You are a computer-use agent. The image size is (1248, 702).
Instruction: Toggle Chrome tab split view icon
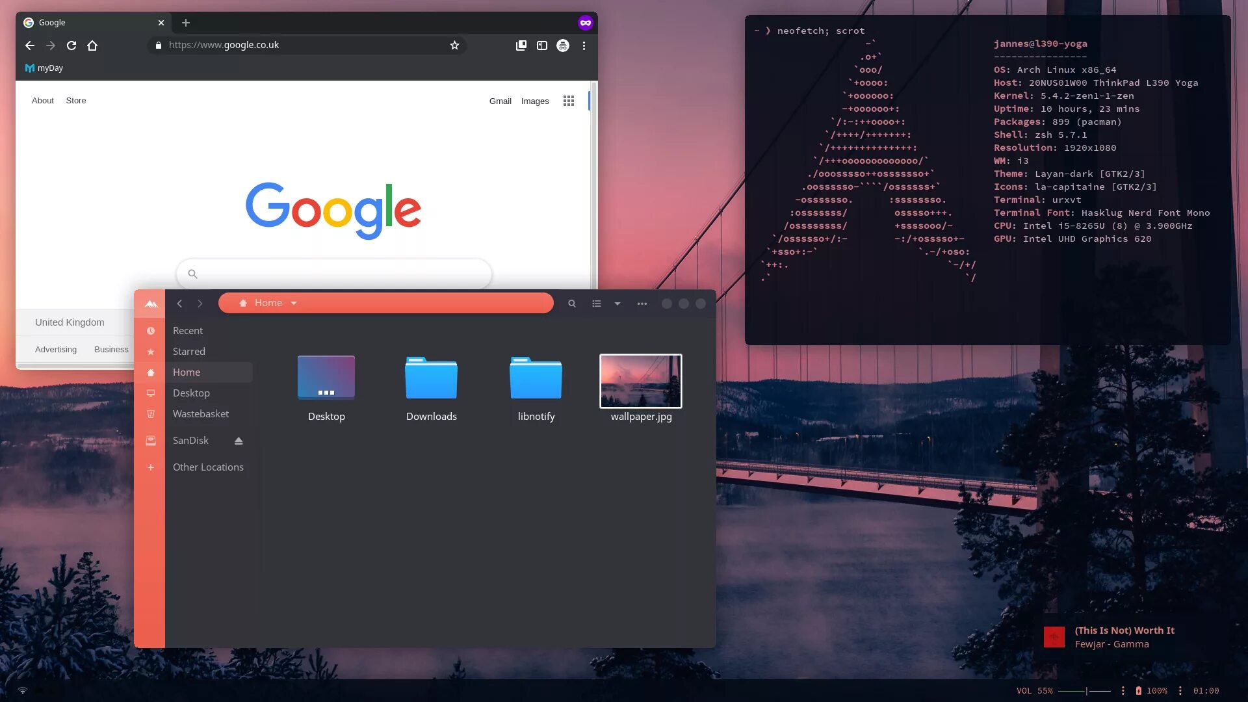(x=541, y=45)
